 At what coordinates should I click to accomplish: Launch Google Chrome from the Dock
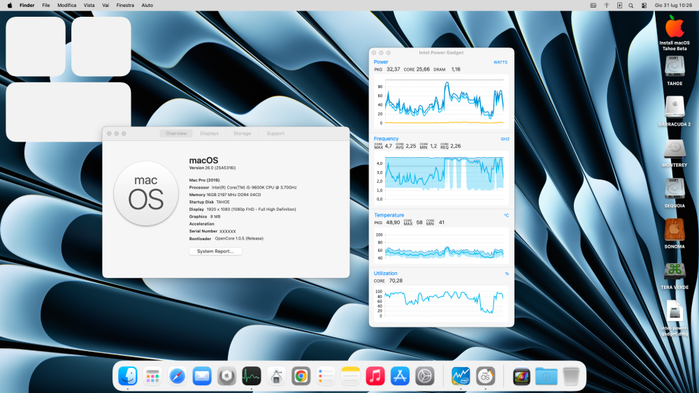(301, 376)
